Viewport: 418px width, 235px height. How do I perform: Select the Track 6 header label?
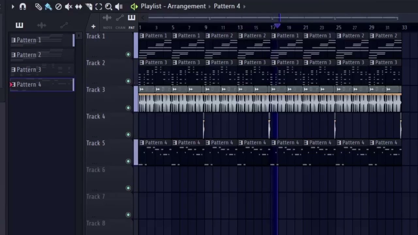pos(96,170)
